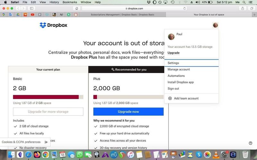Click Sign out in account menu
The image size is (257, 160).
pos(173,89)
